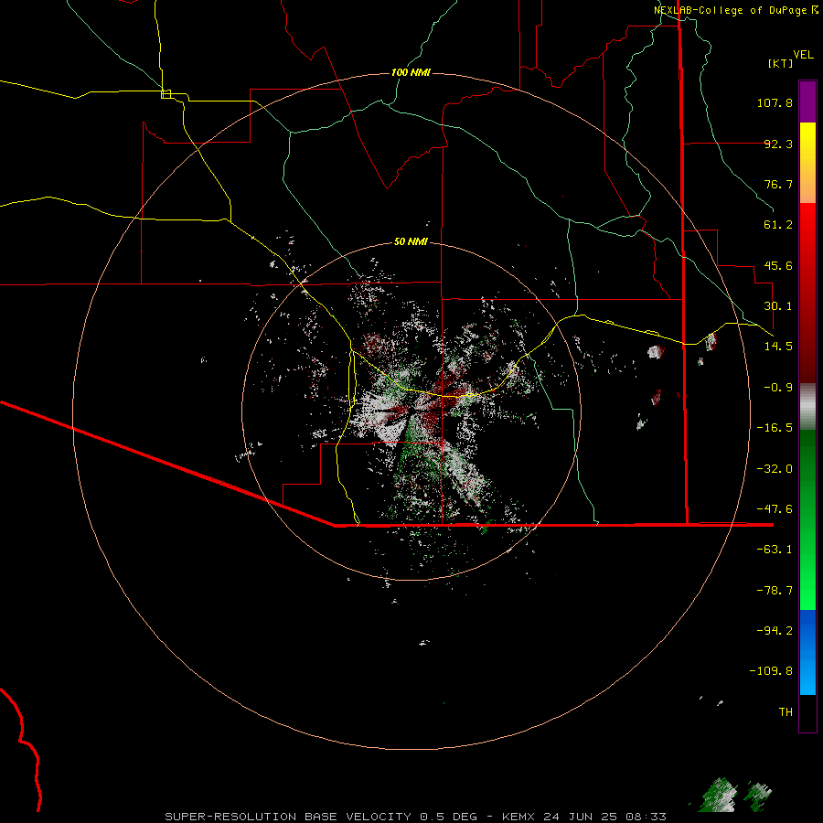The height and width of the screenshot is (823, 823).
Task: Select the -63.1 scale value
Action: (x=775, y=550)
